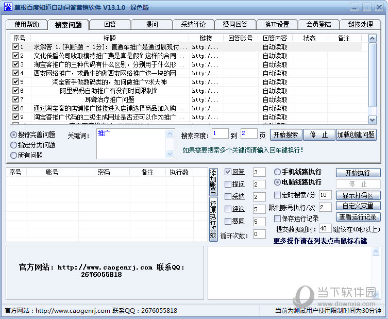The height and width of the screenshot is (319, 388).
Task: Select the 搜索问题 tab
Action: pyautogui.click(x=69, y=25)
